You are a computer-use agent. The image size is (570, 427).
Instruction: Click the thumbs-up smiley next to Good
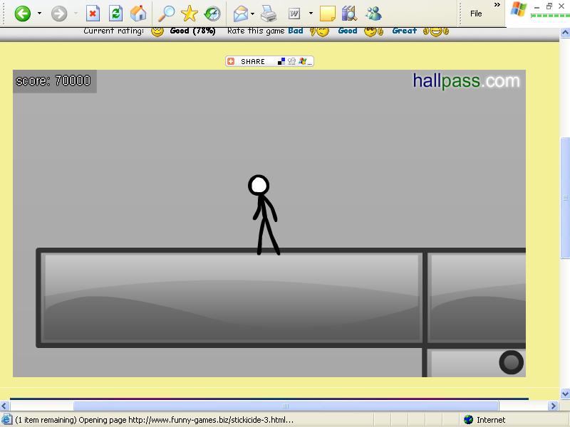point(373,31)
